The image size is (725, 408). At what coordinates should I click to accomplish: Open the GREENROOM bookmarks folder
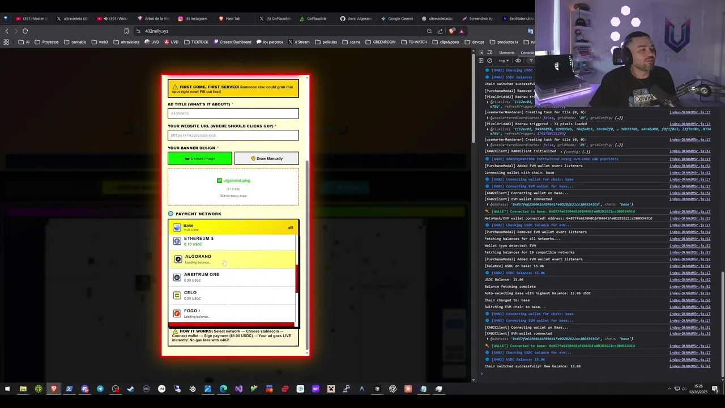380,42
